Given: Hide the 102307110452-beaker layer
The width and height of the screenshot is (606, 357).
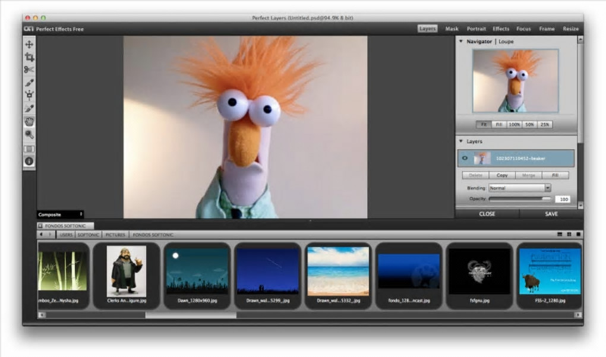Looking at the screenshot, I should [465, 158].
